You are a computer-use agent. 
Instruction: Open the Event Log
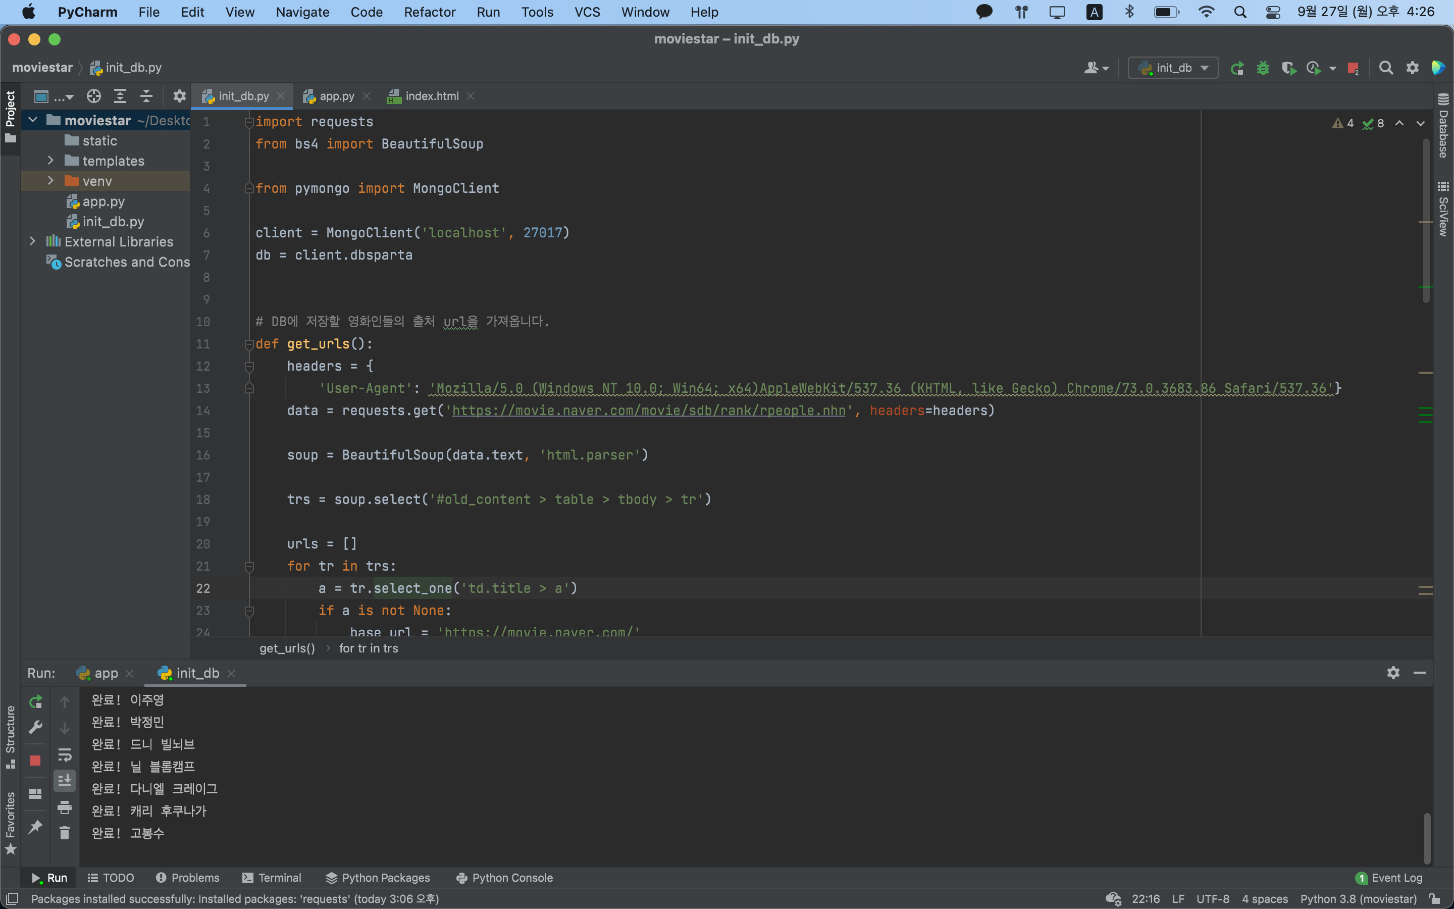click(1389, 878)
